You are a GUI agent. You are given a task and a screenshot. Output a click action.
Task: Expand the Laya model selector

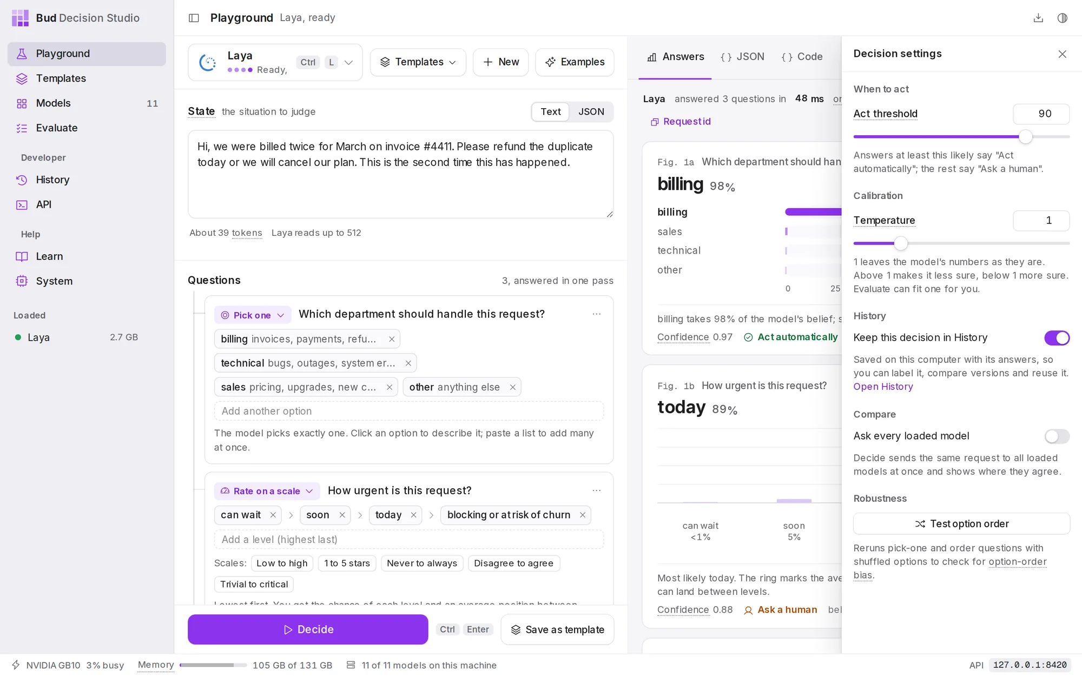[x=275, y=62]
